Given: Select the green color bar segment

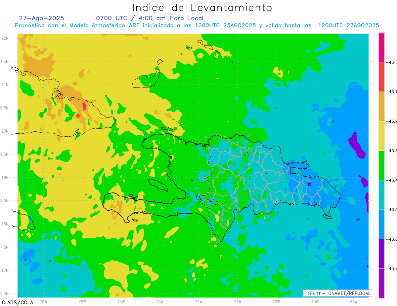Looking at the screenshot, I should (x=381, y=165).
